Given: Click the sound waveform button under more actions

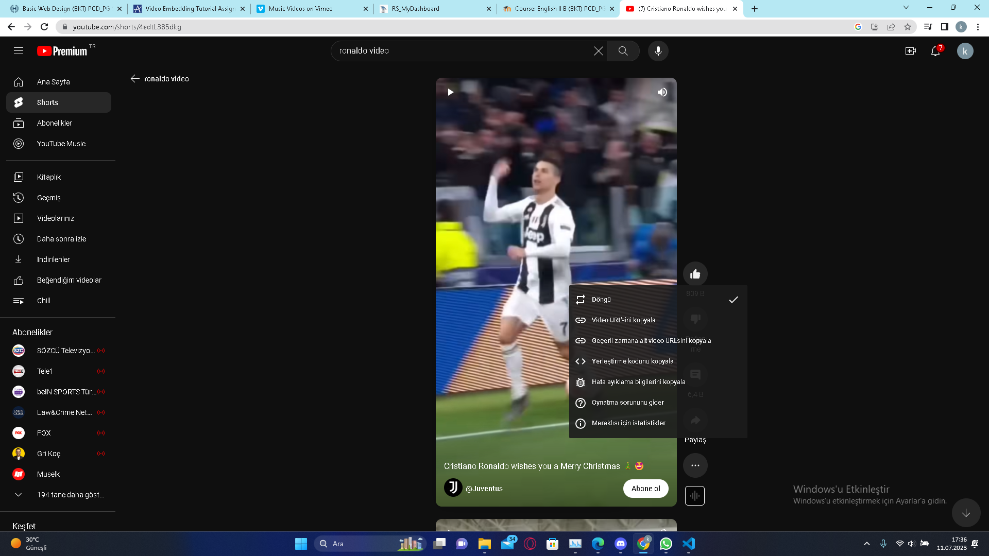Looking at the screenshot, I should coord(694,496).
